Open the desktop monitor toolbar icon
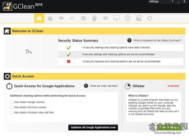 [x=117, y=18]
